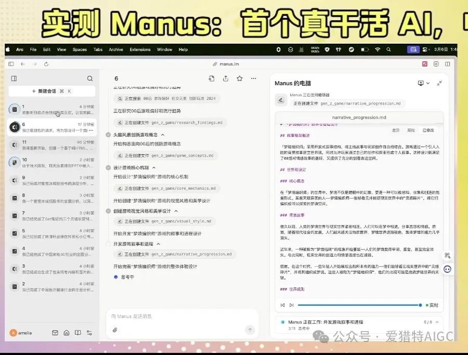Click the command-style floating icon at right edge
This screenshot has width=468, height=355.
coord(447,255)
